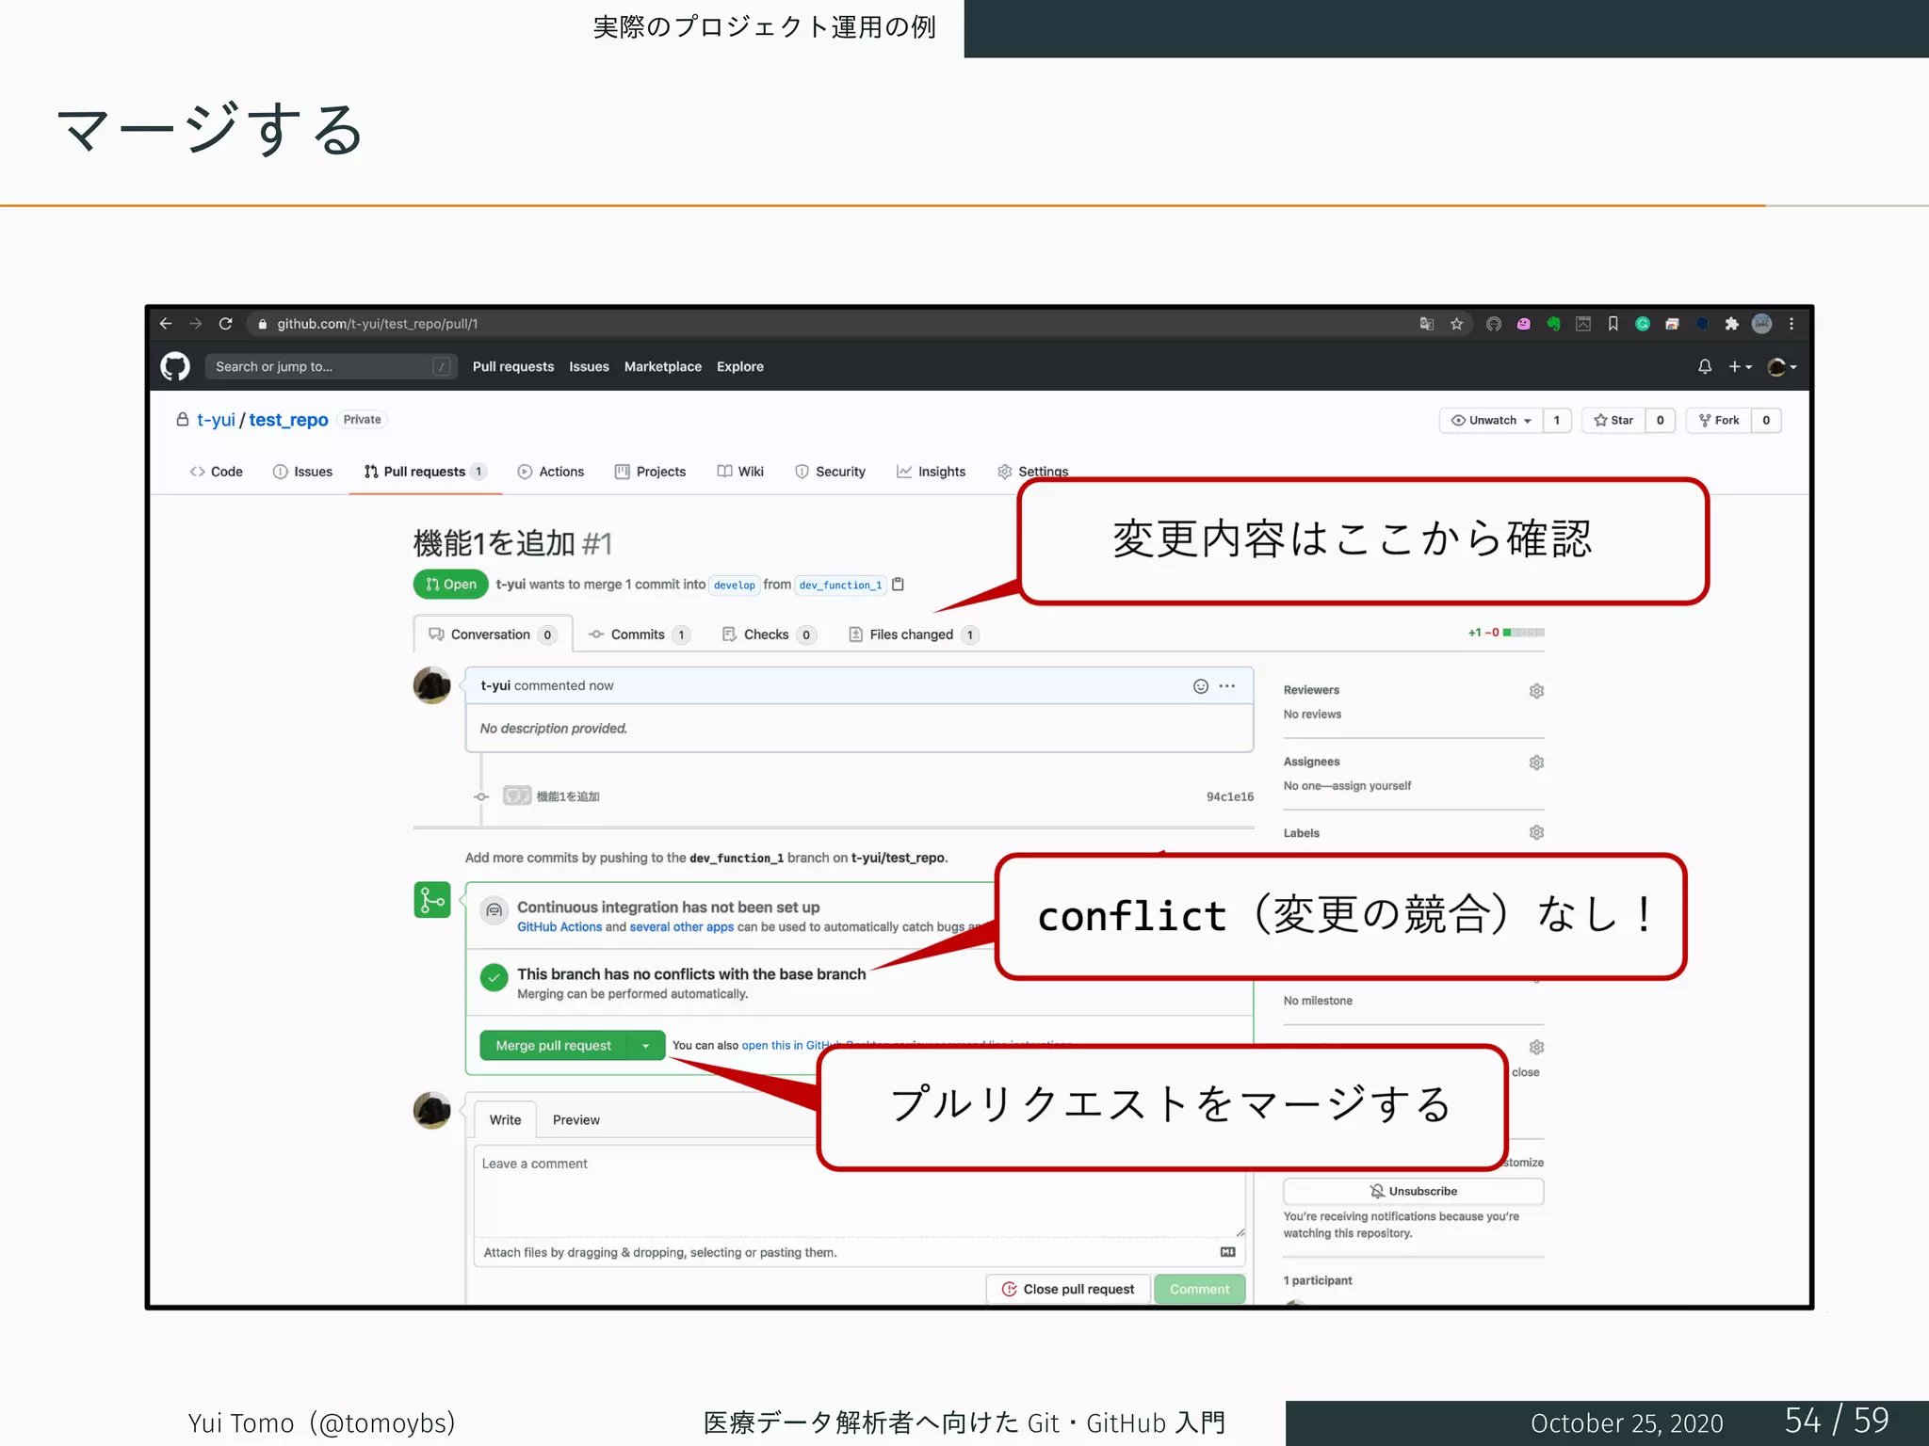Open Pull requests in top navigation

513,366
